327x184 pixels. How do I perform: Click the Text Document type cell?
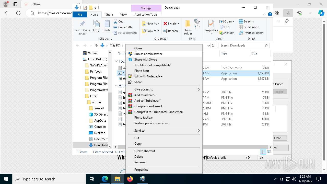[x=231, y=68]
